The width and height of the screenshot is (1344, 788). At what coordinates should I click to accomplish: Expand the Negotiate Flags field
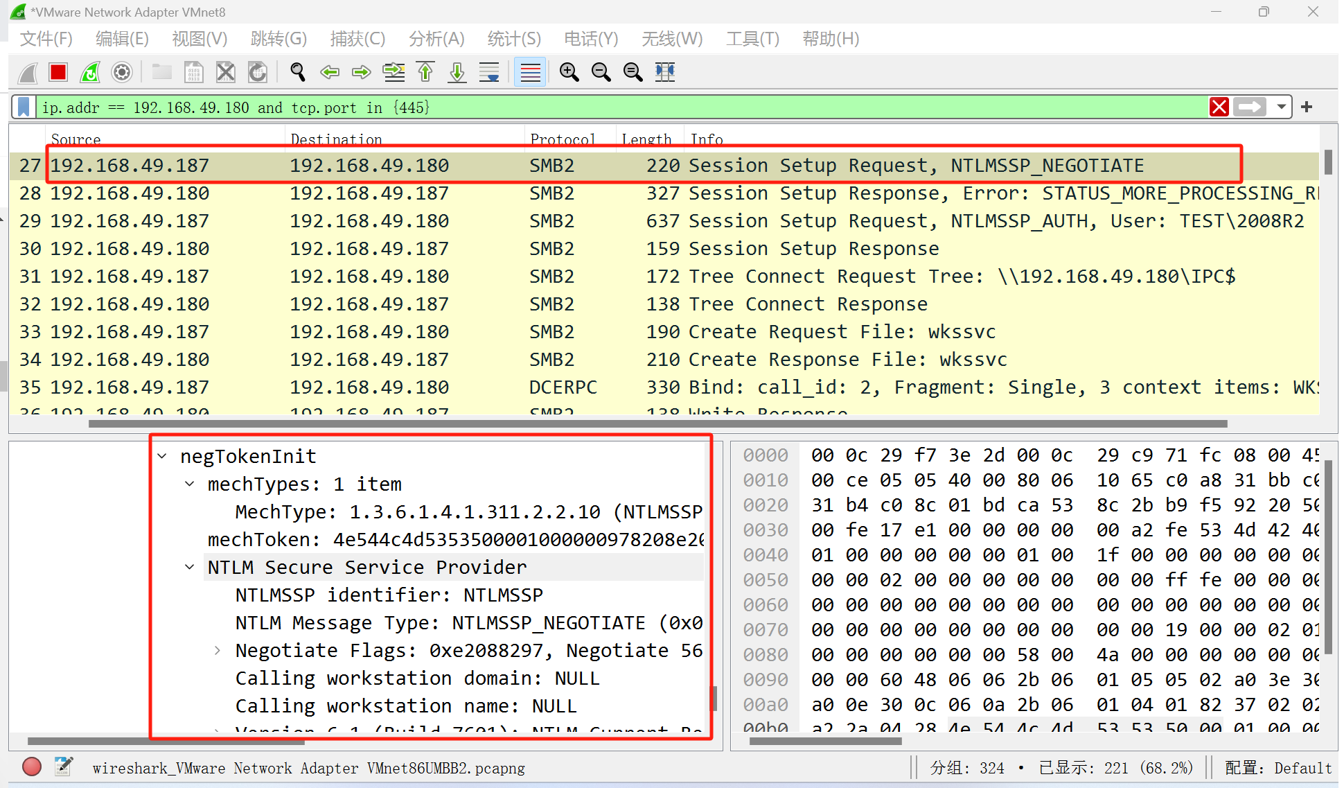218,650
